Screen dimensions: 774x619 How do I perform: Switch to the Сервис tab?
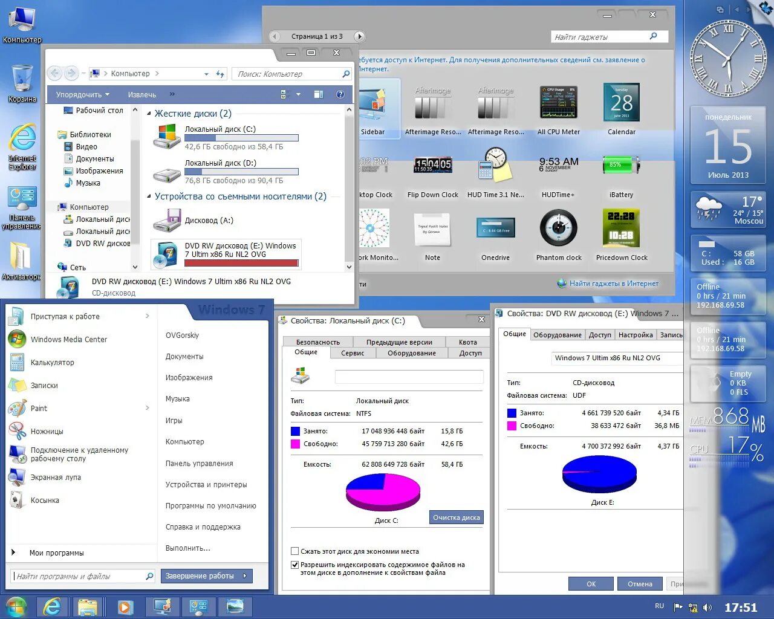tap(353, 352)
